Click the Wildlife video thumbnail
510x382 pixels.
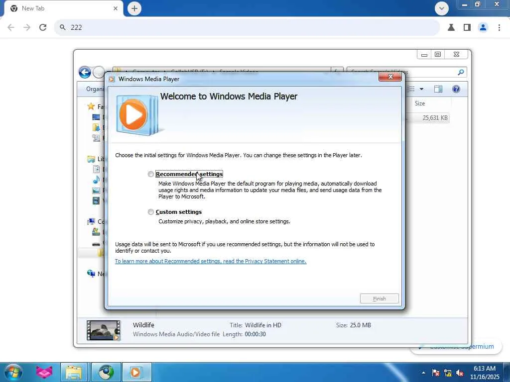coord(104,330)
